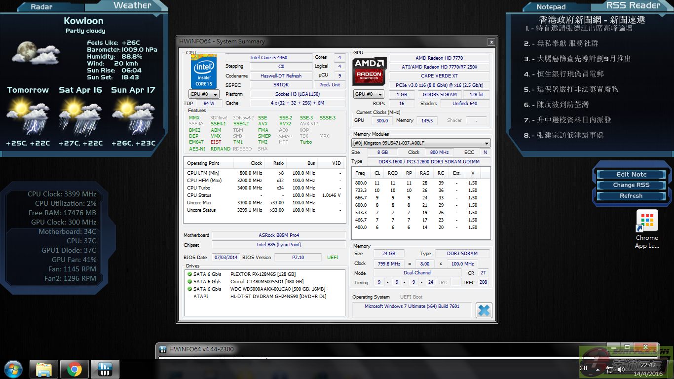Open File Explorer from the taskbar
The width and height of the screenshot is (674, 379).
44,369
